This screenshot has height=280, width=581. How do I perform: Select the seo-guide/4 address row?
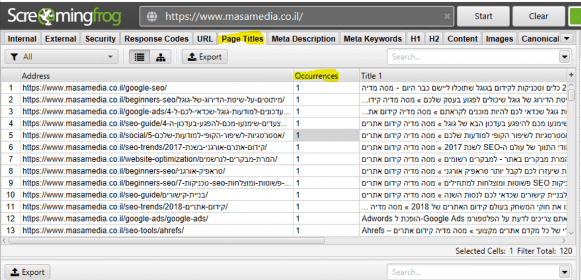157,124
